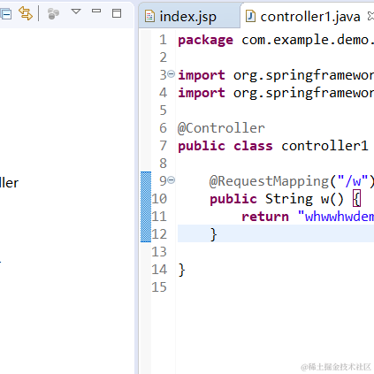Click the blue range indicator in marker bar
Screen dimensions: 374x374
pos(146,207)
